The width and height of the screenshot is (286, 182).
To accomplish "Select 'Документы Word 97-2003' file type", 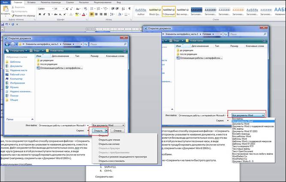I will pos(244,131).
